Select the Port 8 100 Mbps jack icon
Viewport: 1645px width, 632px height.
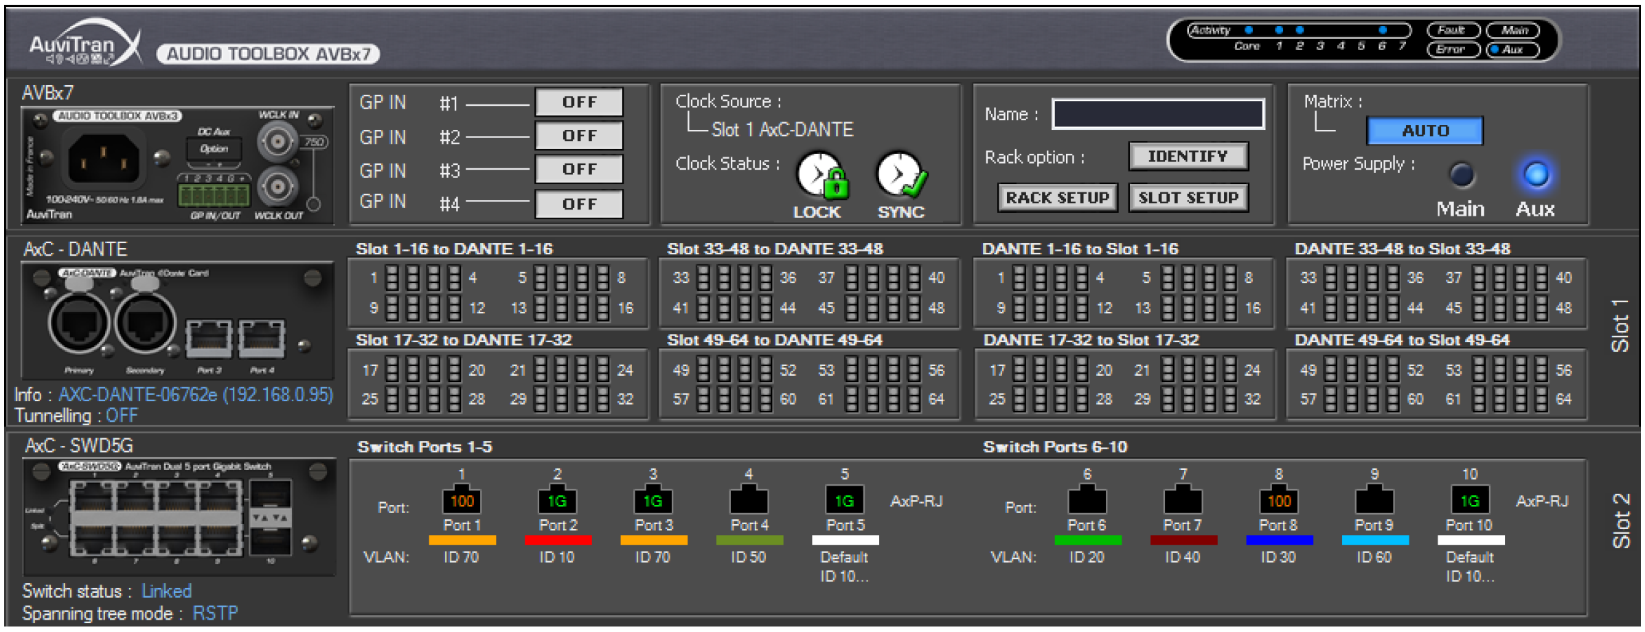tap(1279, 499)
